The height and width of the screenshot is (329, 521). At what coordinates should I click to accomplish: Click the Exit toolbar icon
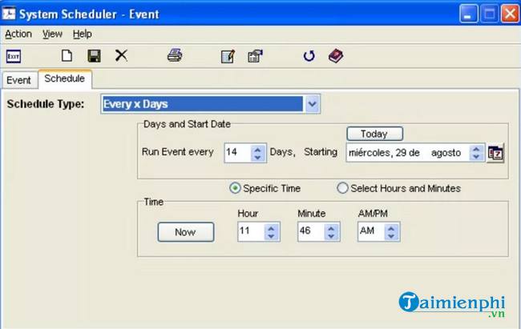[x=14, y=56]
